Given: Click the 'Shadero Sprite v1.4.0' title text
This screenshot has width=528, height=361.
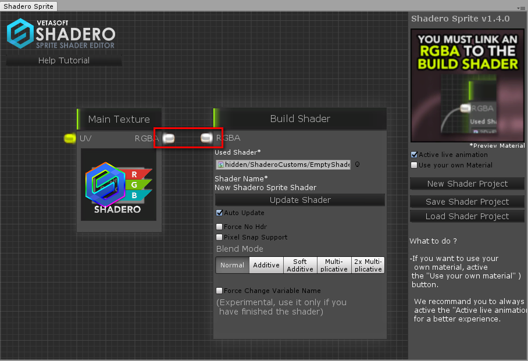Looking at the screenshot, I should 461,19.
